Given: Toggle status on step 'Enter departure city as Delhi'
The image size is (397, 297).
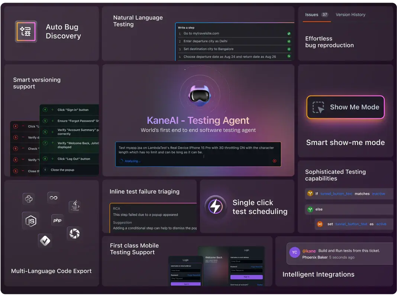Looking at the screenshot, I should click(x=289, y=42).
